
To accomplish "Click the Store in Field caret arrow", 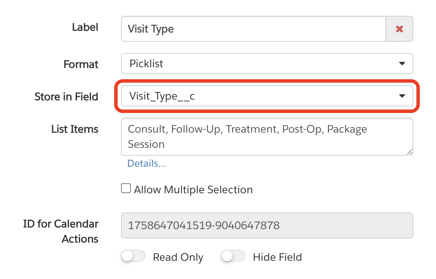I will pyautogui.click(x=402, y=96).
